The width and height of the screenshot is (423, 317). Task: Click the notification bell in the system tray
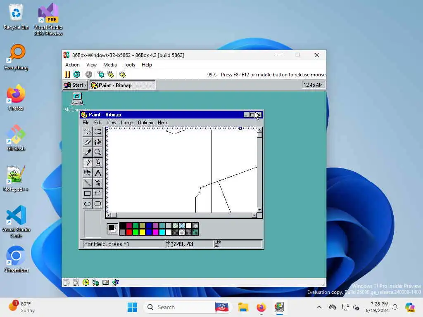(395, 307)
